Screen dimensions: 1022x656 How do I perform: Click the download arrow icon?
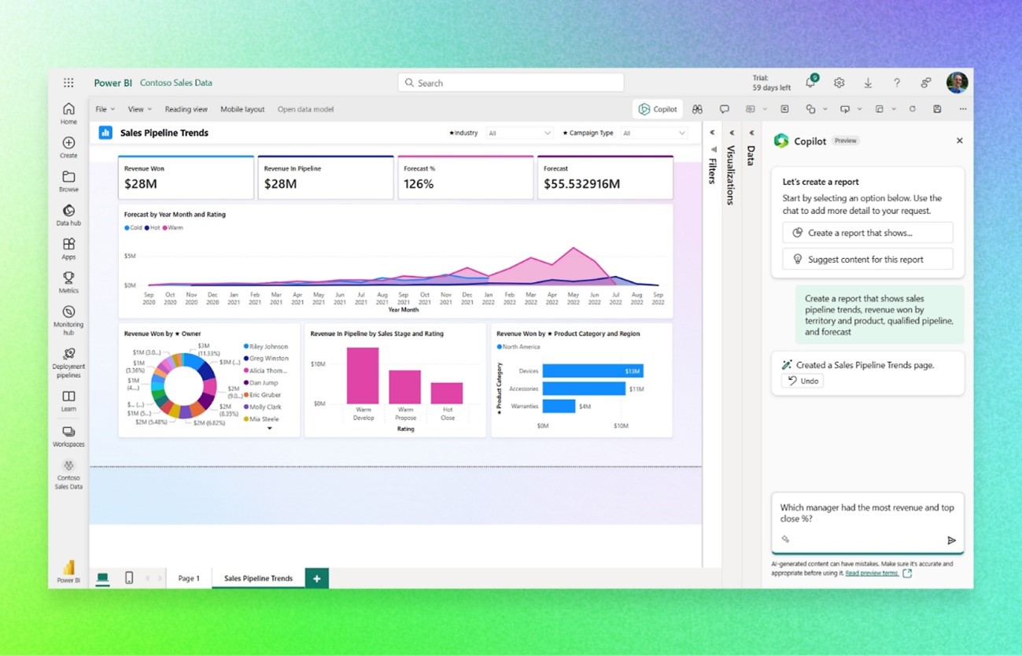click(x=868, y=83)
